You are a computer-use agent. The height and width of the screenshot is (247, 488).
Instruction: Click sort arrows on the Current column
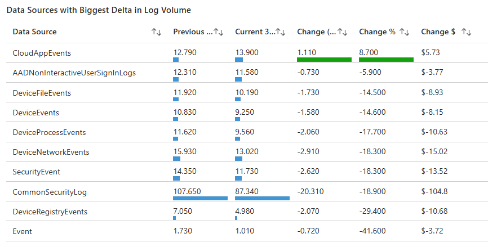click(281, 32)
